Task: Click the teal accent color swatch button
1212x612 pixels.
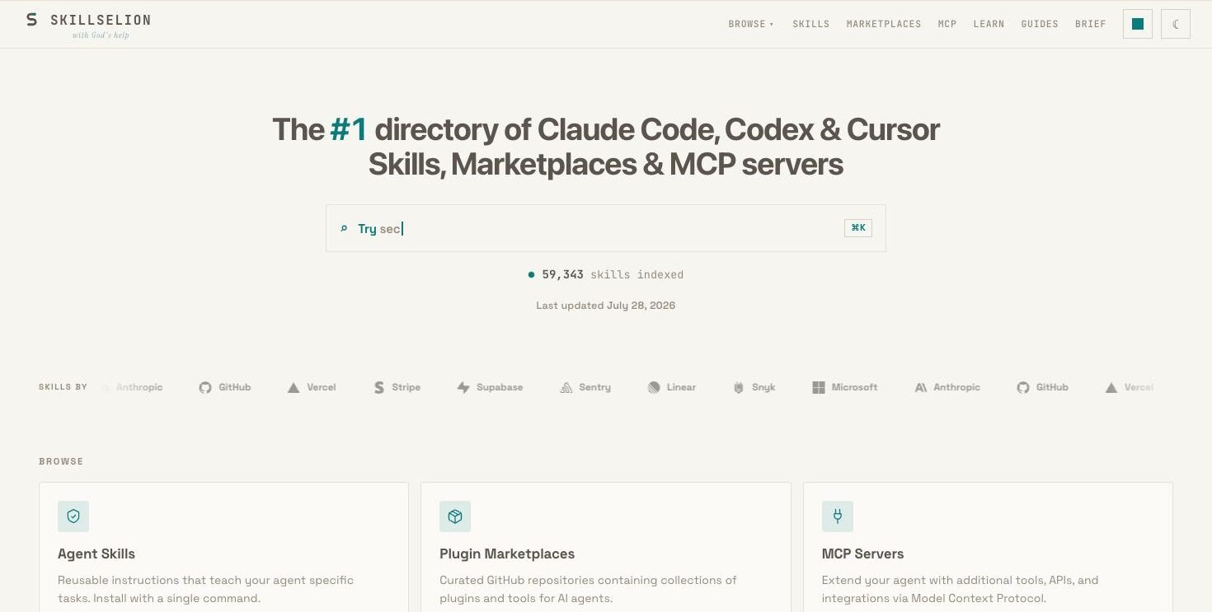Action: pyautogui.click(x=1138, y=24)
